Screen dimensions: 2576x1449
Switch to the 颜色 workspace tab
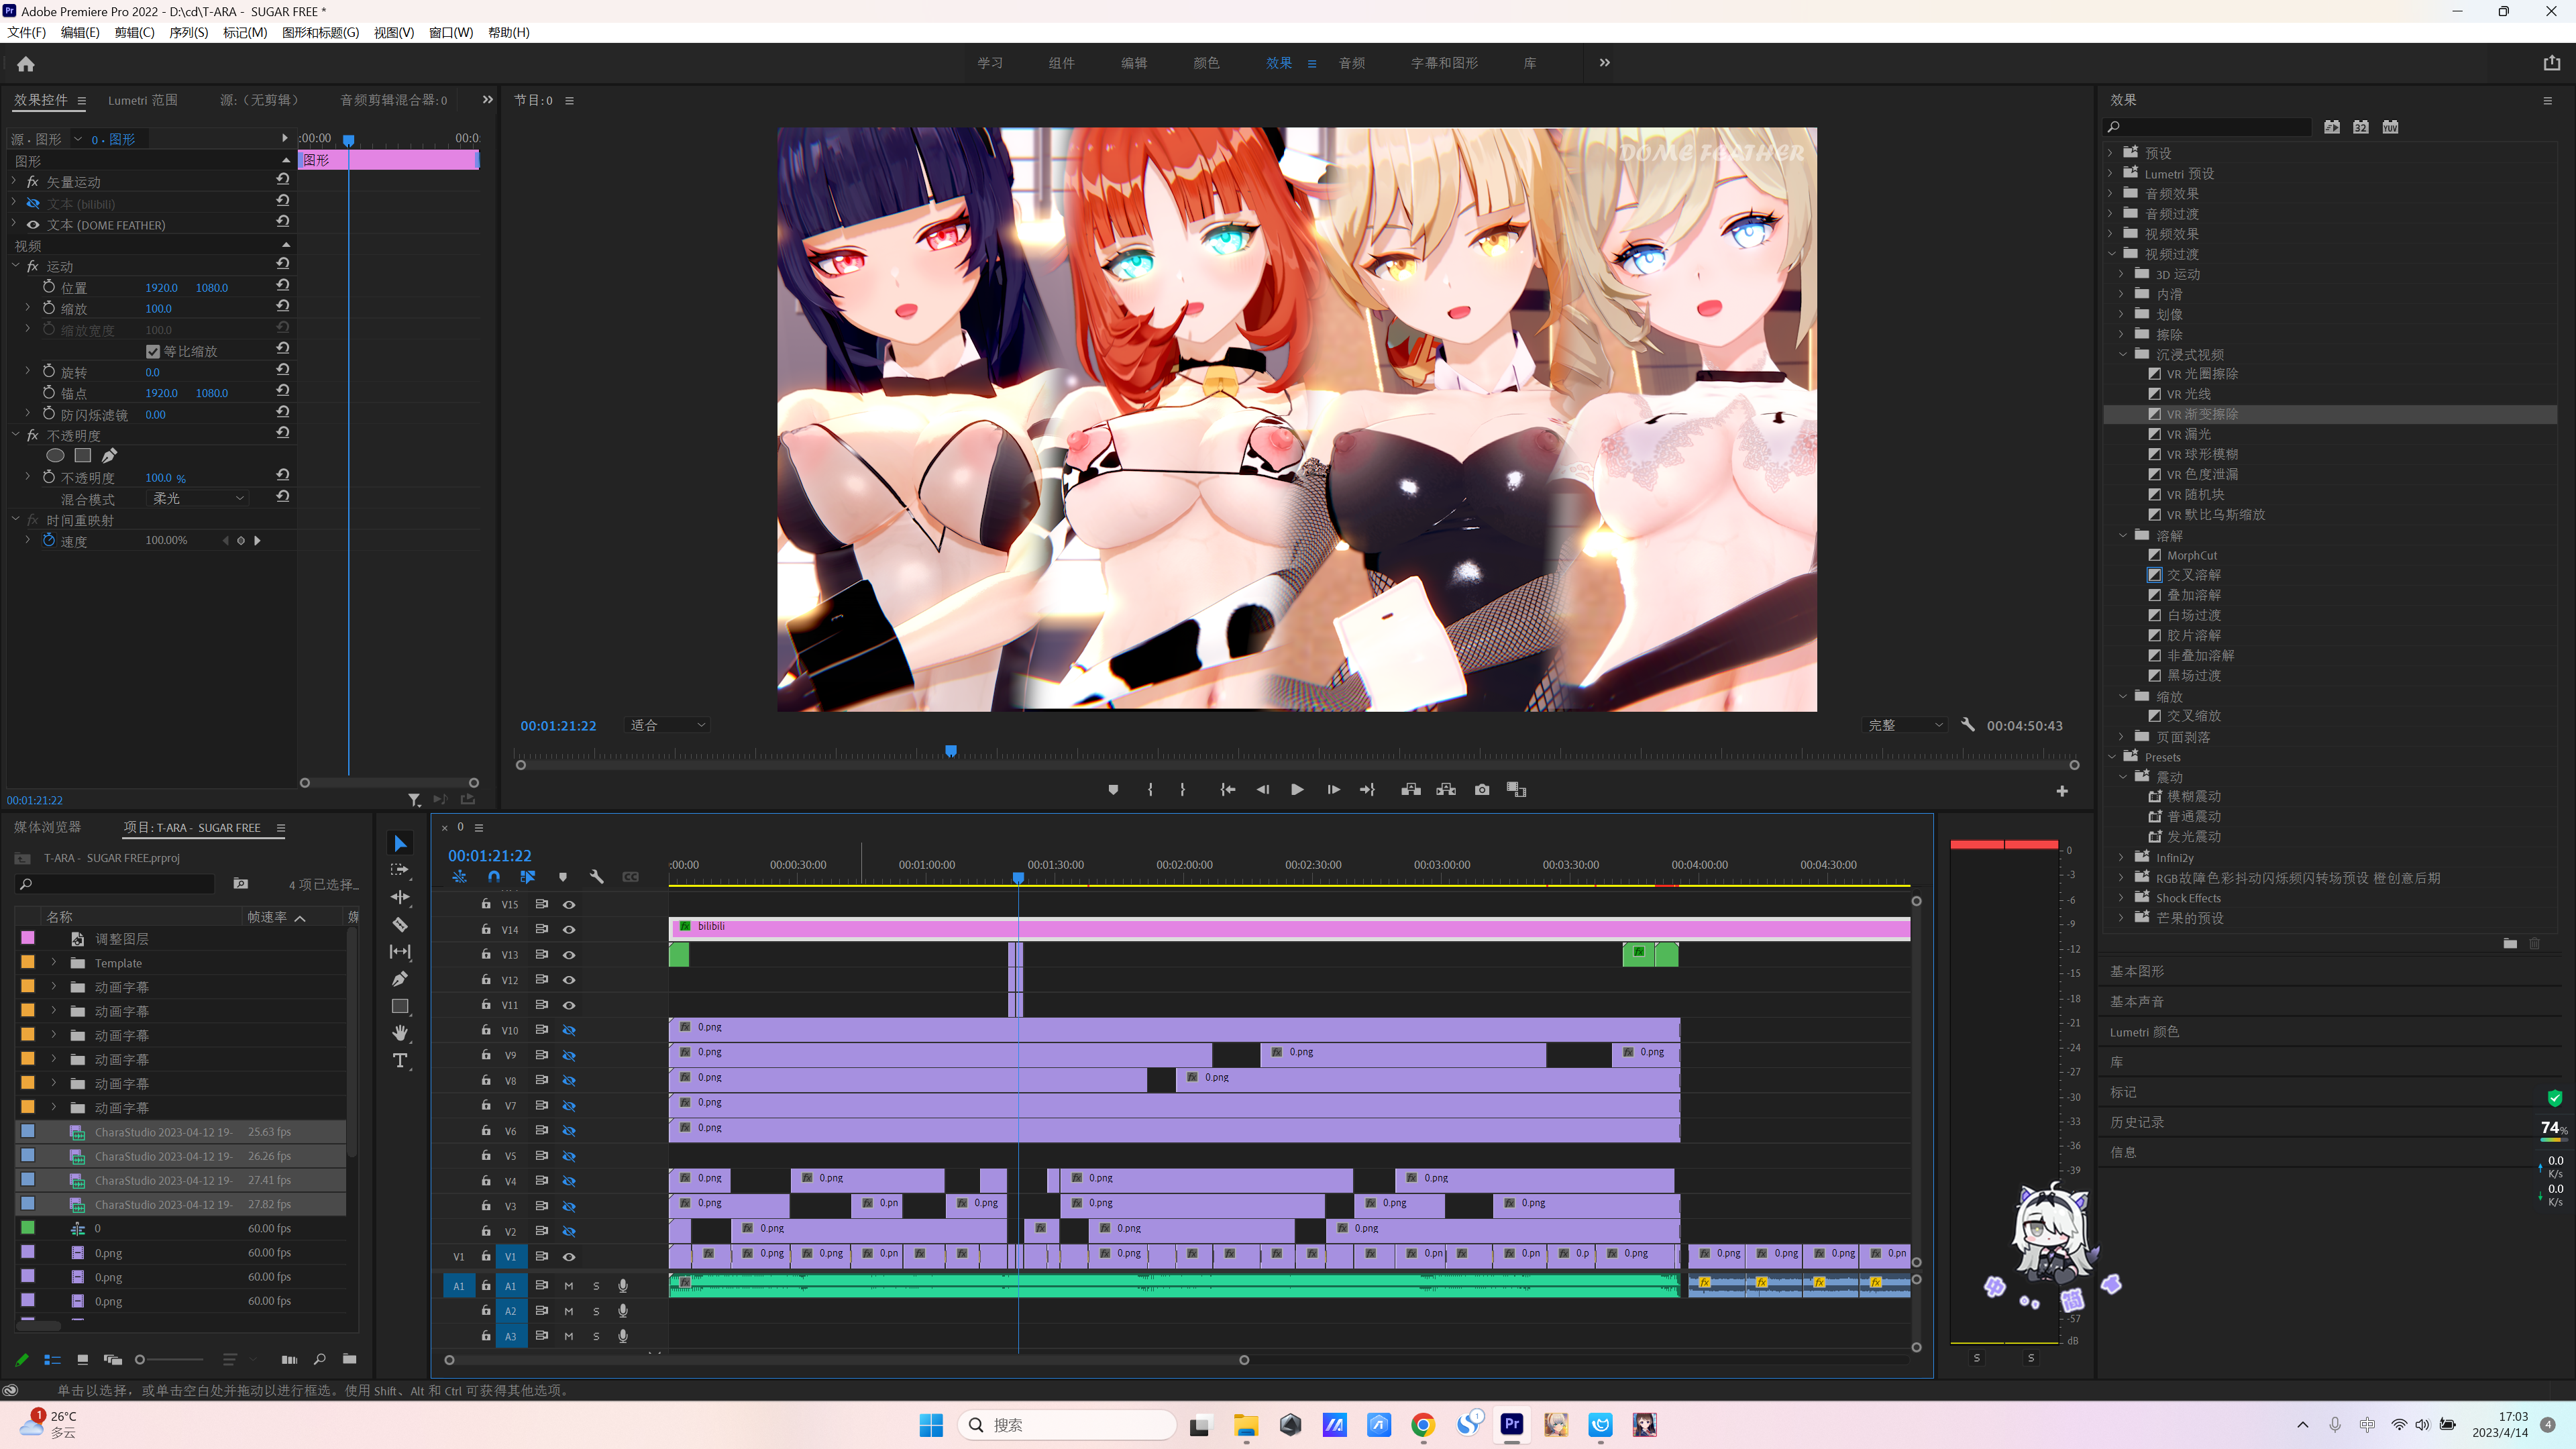click(x=1206, y=63)
